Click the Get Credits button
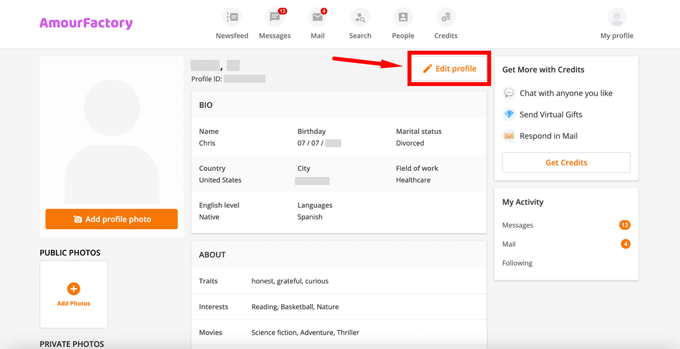Viewport: 680px width, 349px height. click(566, 163)
